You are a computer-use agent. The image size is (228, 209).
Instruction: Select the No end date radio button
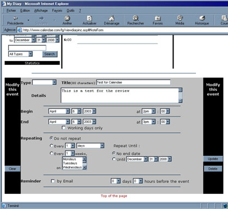tap(114, 153)
